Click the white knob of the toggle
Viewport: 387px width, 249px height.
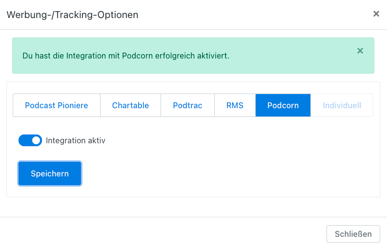[36, 140]
